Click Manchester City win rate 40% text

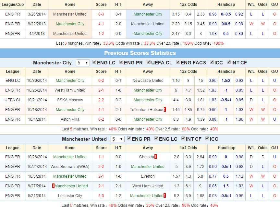click(113, 129)
